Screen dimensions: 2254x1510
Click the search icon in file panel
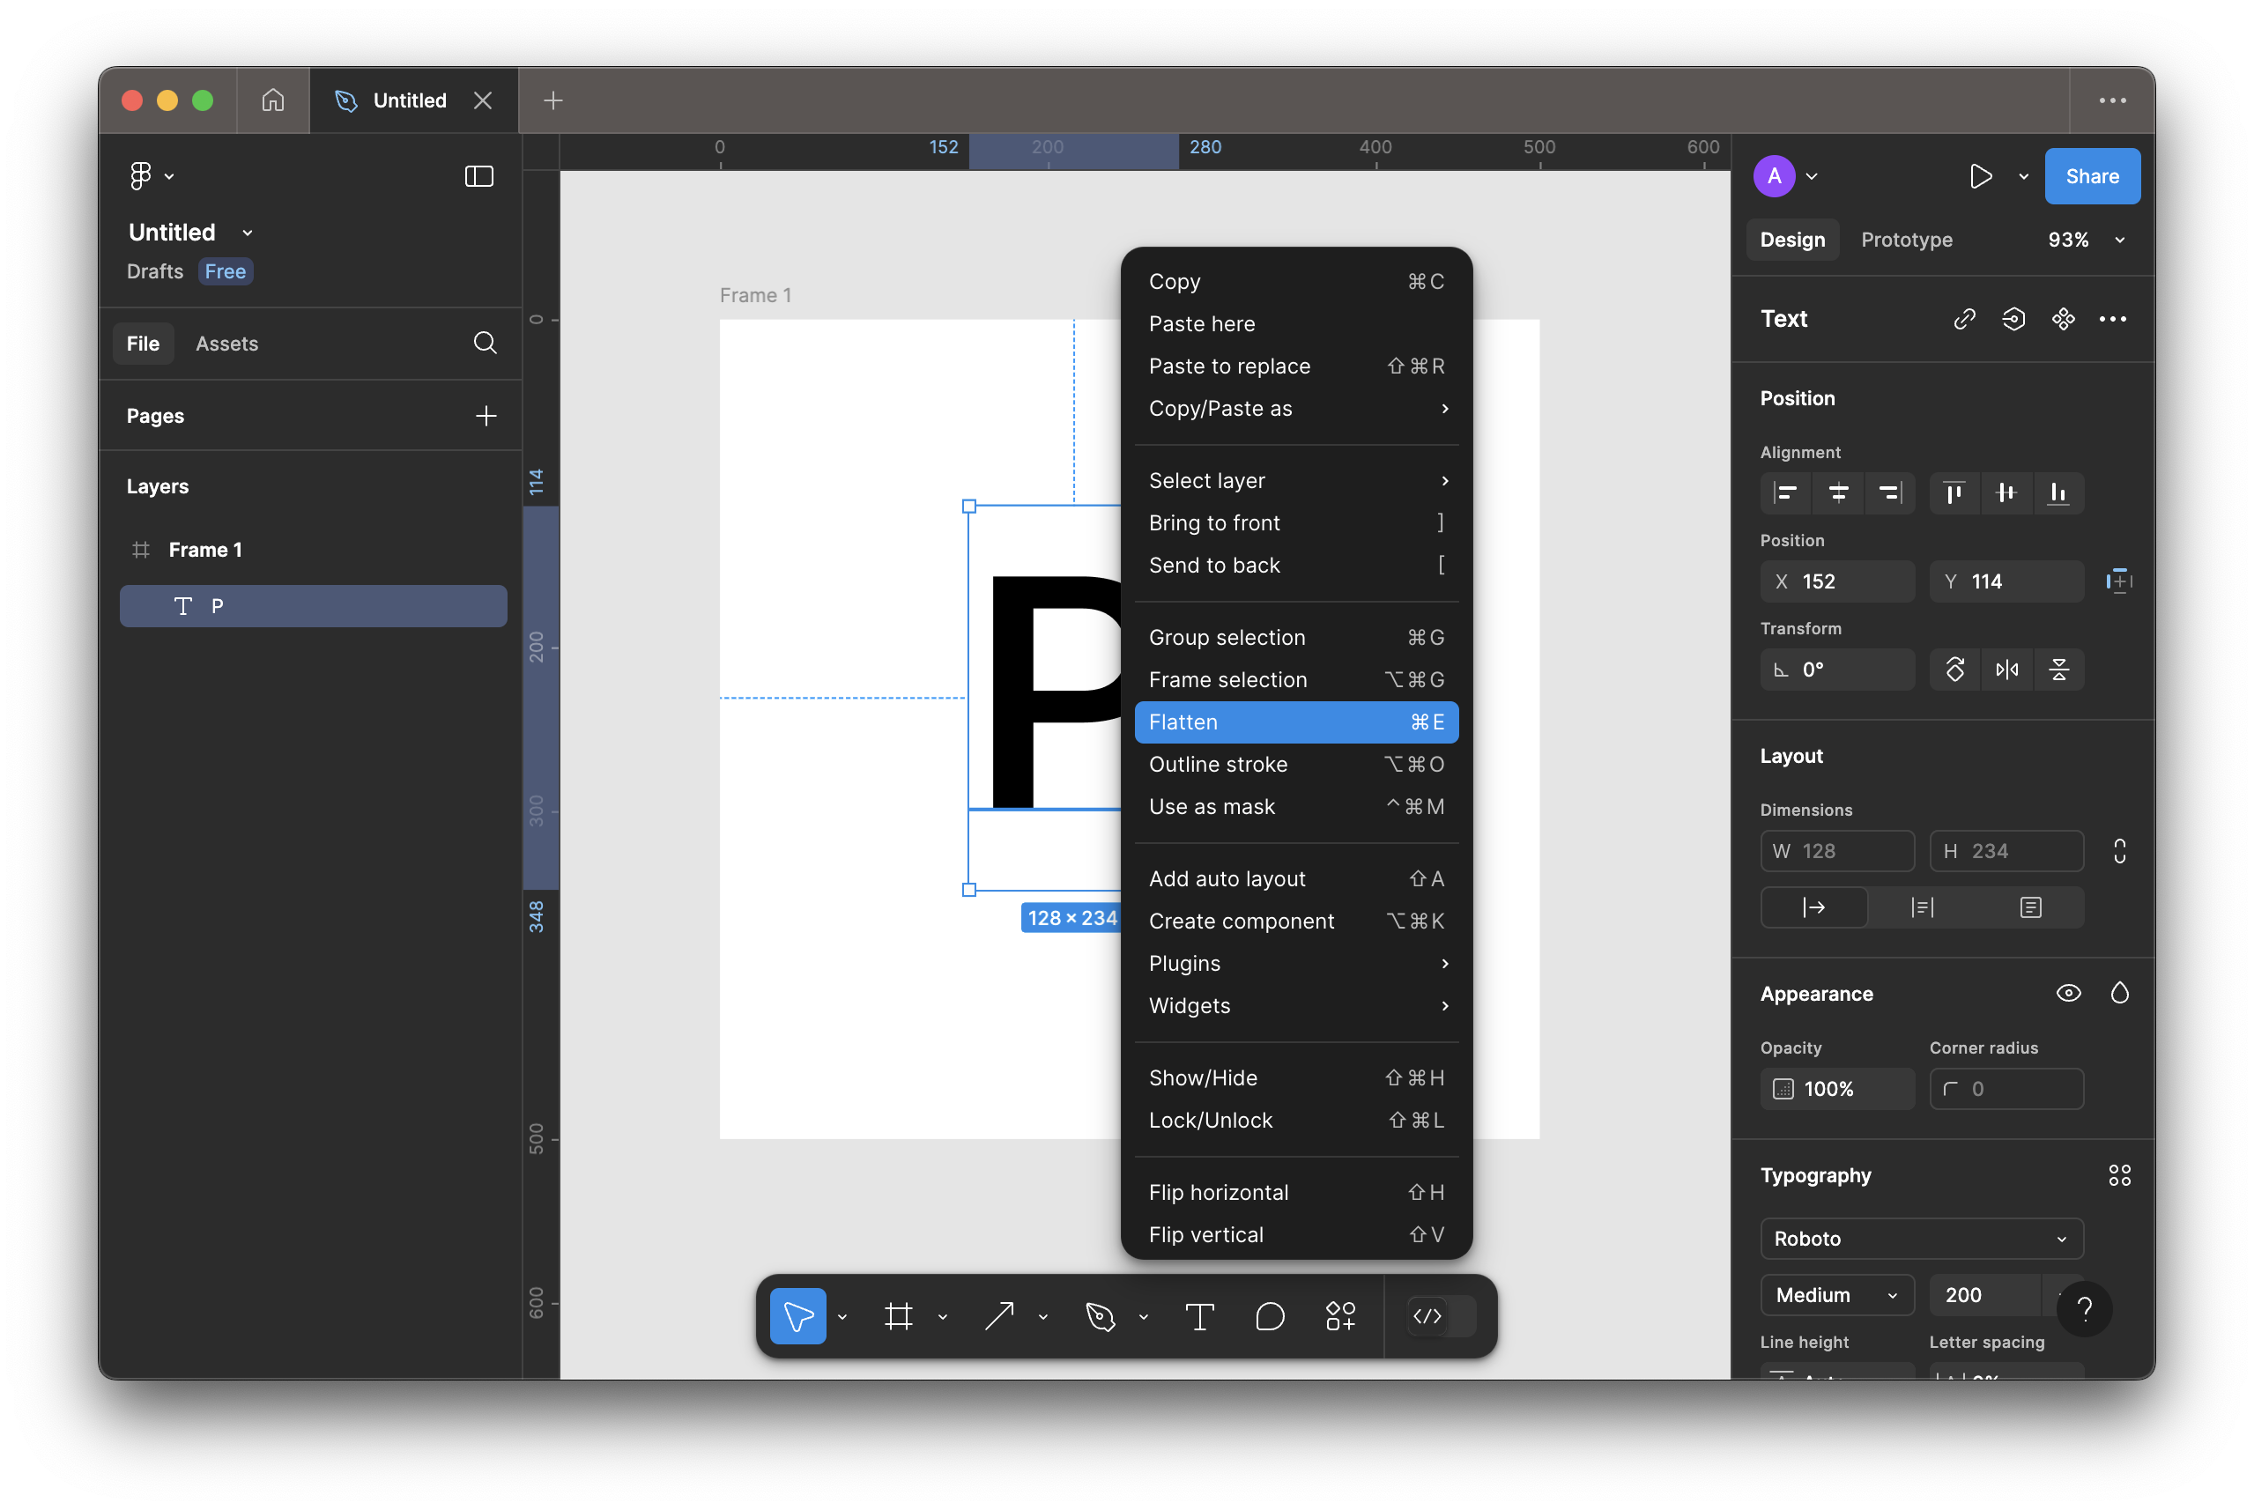tap(485, 343)
